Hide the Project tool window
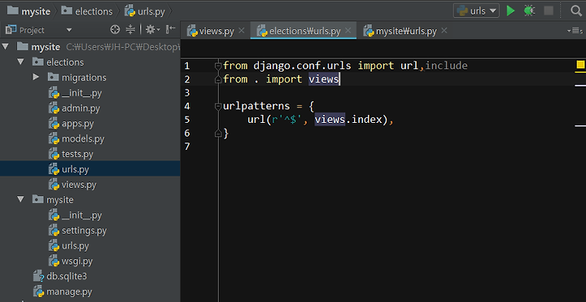 [171, 29]
